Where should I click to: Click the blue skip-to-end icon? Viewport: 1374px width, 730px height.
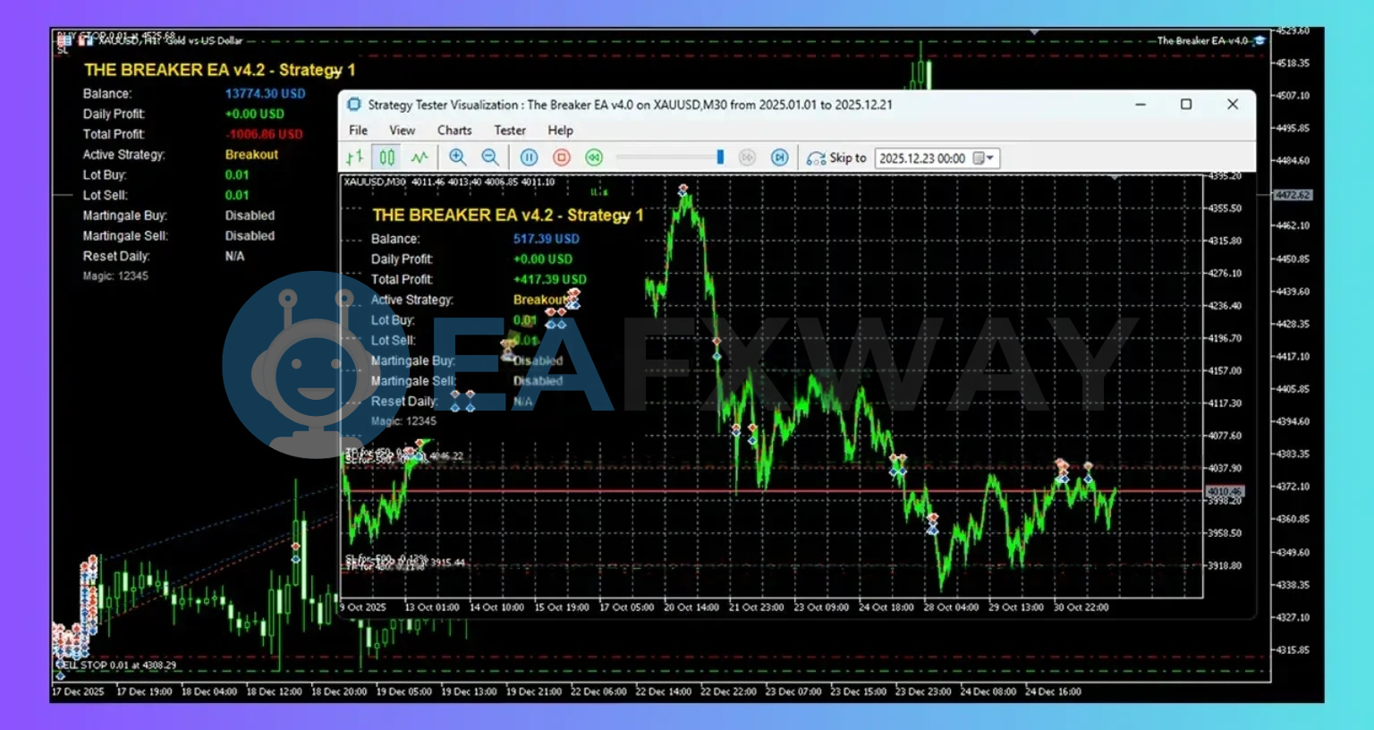tap(780, 157)
